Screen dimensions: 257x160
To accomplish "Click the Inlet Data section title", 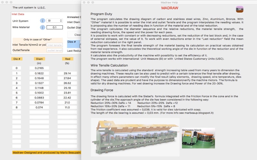I will click(x=18, y=14).
